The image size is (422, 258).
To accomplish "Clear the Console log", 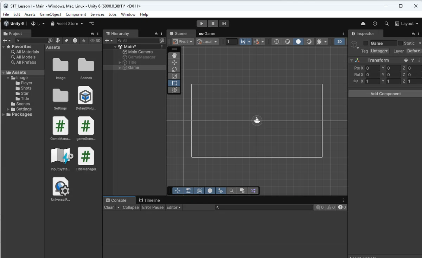I will point(109,207).
